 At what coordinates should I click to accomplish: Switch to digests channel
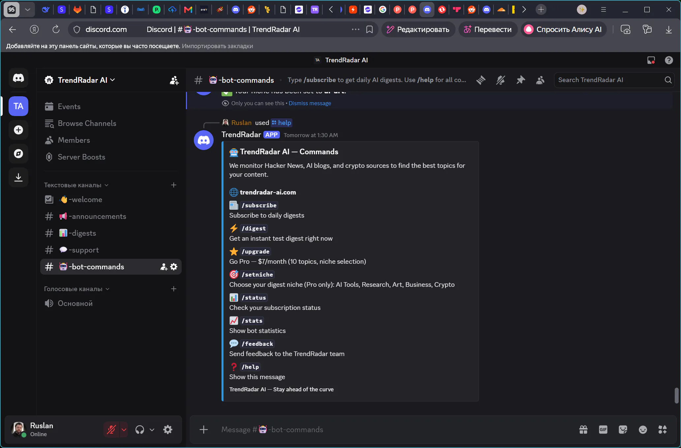111,233
